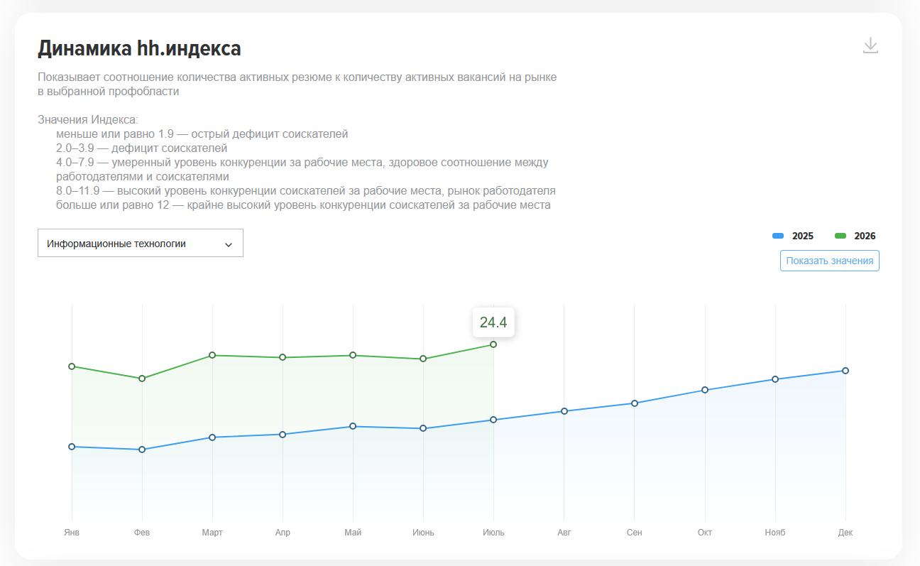Click the Сен axis label

pos(635,533)
